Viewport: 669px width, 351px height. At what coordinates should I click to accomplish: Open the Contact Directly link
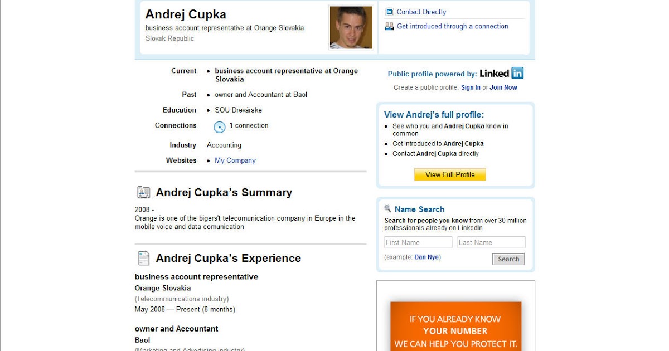(x=421, y=12)
